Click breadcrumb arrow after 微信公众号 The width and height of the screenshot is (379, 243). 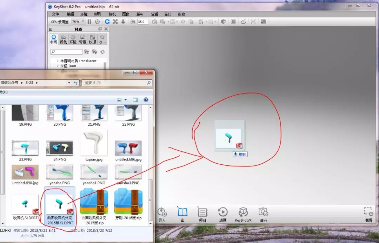pos(22,83)
